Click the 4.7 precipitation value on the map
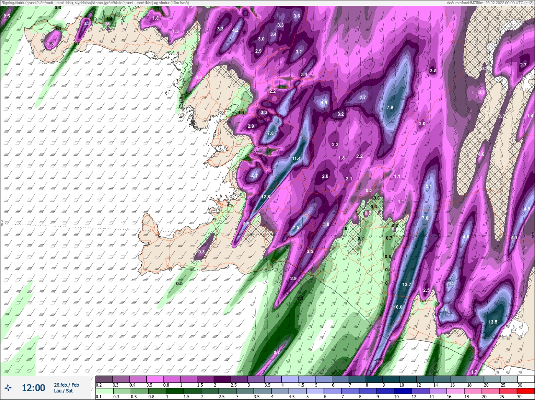The image size is (535, 400). pos(254,176)
